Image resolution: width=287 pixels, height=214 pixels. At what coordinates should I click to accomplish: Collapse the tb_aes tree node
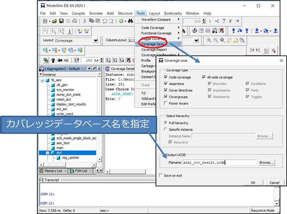tap(42, 80)
